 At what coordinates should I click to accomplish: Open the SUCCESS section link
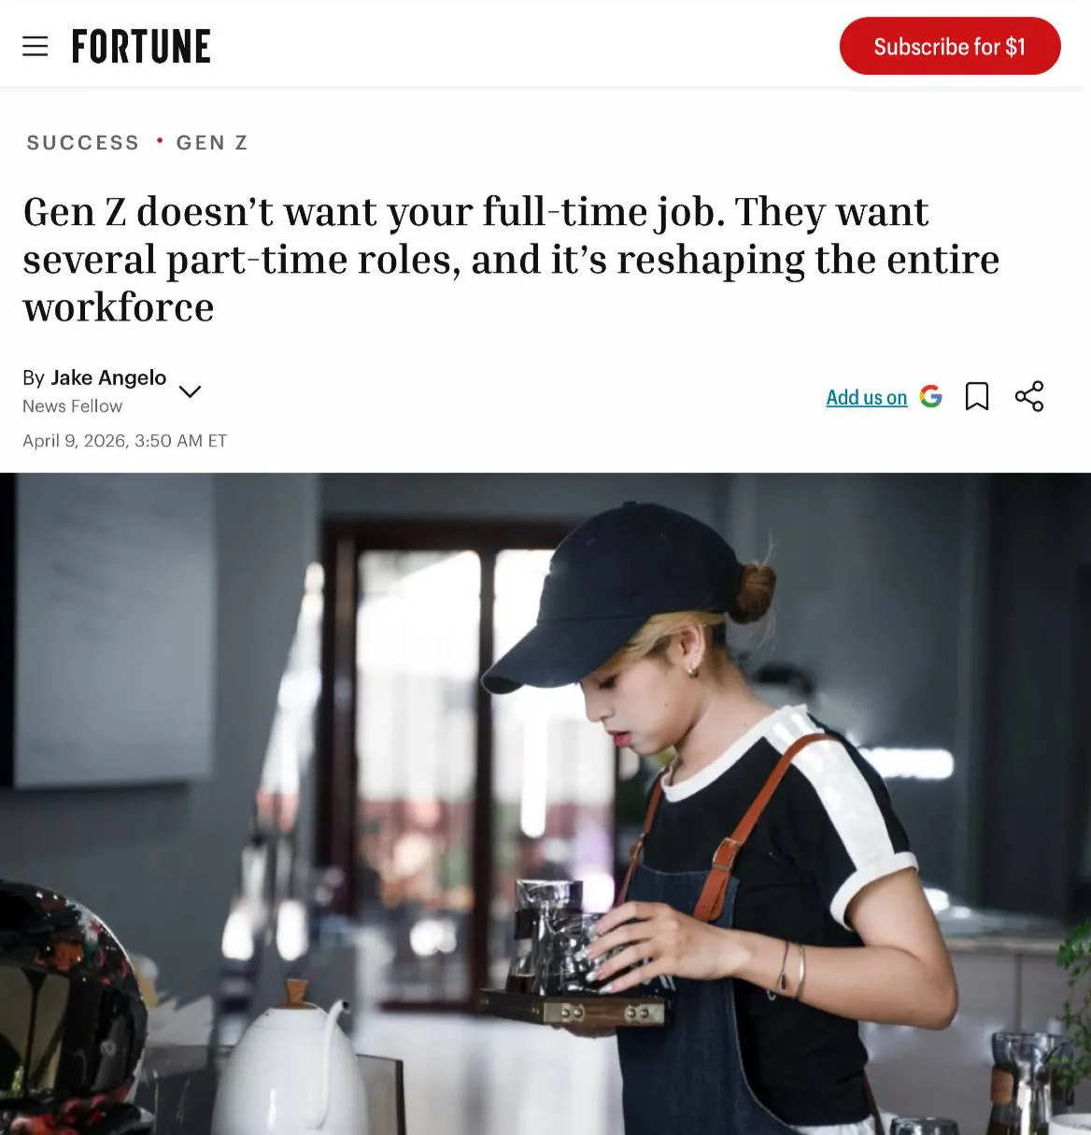point(83,143)
